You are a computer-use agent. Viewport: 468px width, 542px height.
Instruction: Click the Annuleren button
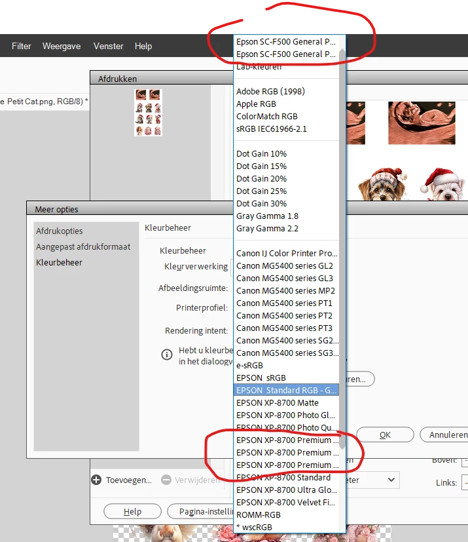[445, 435]
